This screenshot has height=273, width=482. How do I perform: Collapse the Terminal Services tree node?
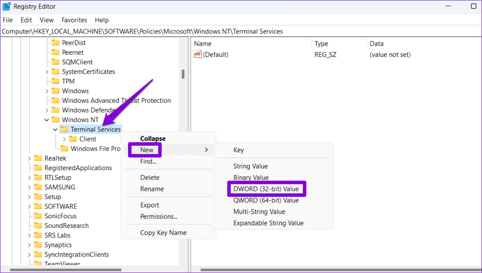pyautogui.click(x=56, y=130)
